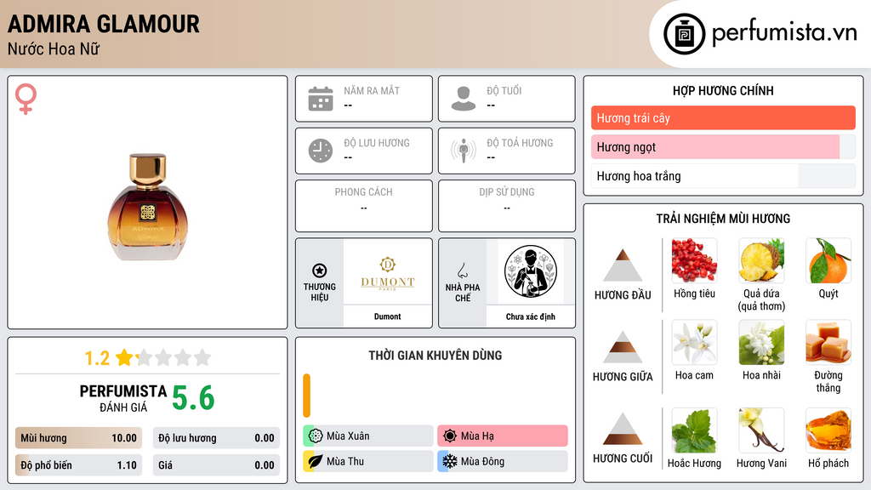Click the Hổ phách amber note image
Image resolution: width=871 pixels, height=490 pixels.
828,430
